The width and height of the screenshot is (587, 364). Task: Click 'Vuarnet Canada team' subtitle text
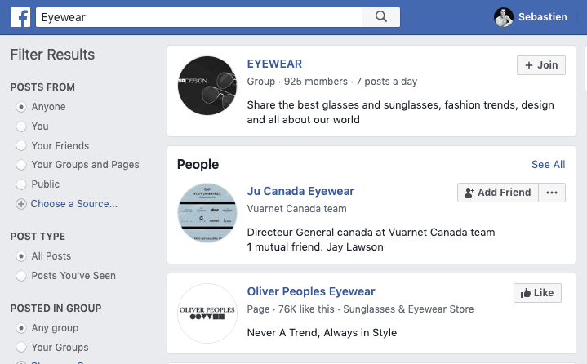tap(297, 209)
